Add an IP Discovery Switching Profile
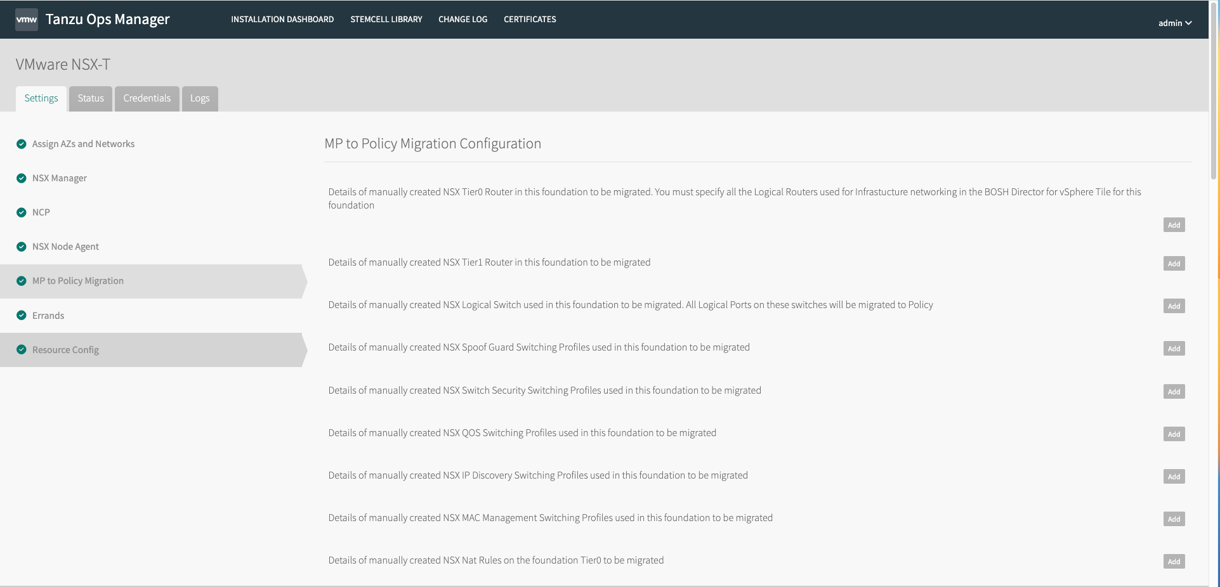The width and height of the screenshot is (1220, 587). click(x=1174, y=477)
